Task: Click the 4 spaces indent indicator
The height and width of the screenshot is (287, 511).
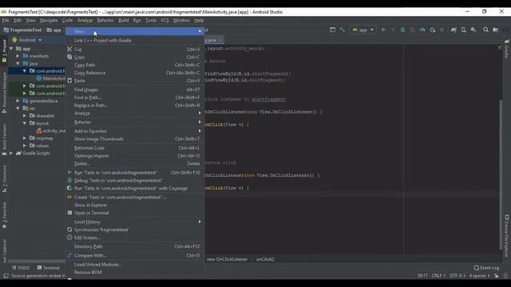Action: (x=479, y=276)
